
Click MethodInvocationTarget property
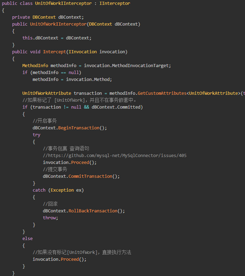coord(141,66)
